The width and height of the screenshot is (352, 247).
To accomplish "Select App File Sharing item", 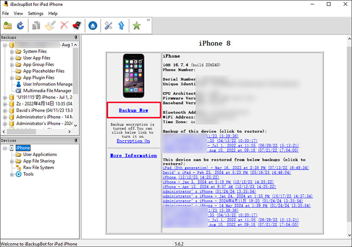I will pos(39,161).
